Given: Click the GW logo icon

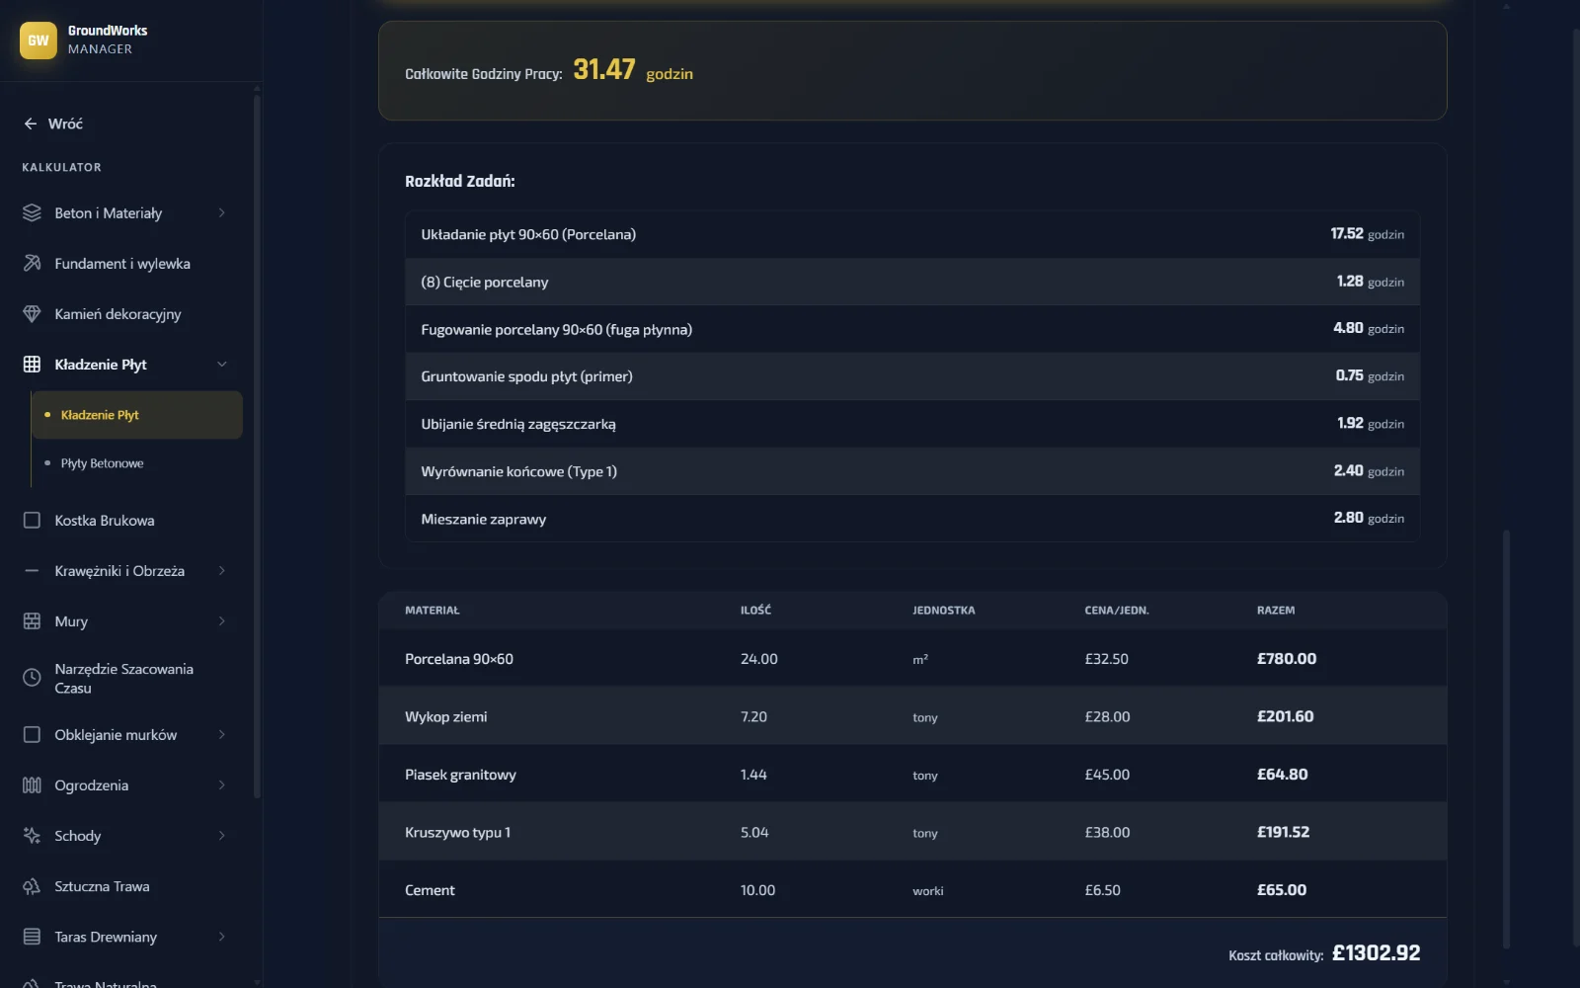Looking at the screenshot, I should click(x=39, y=41).
